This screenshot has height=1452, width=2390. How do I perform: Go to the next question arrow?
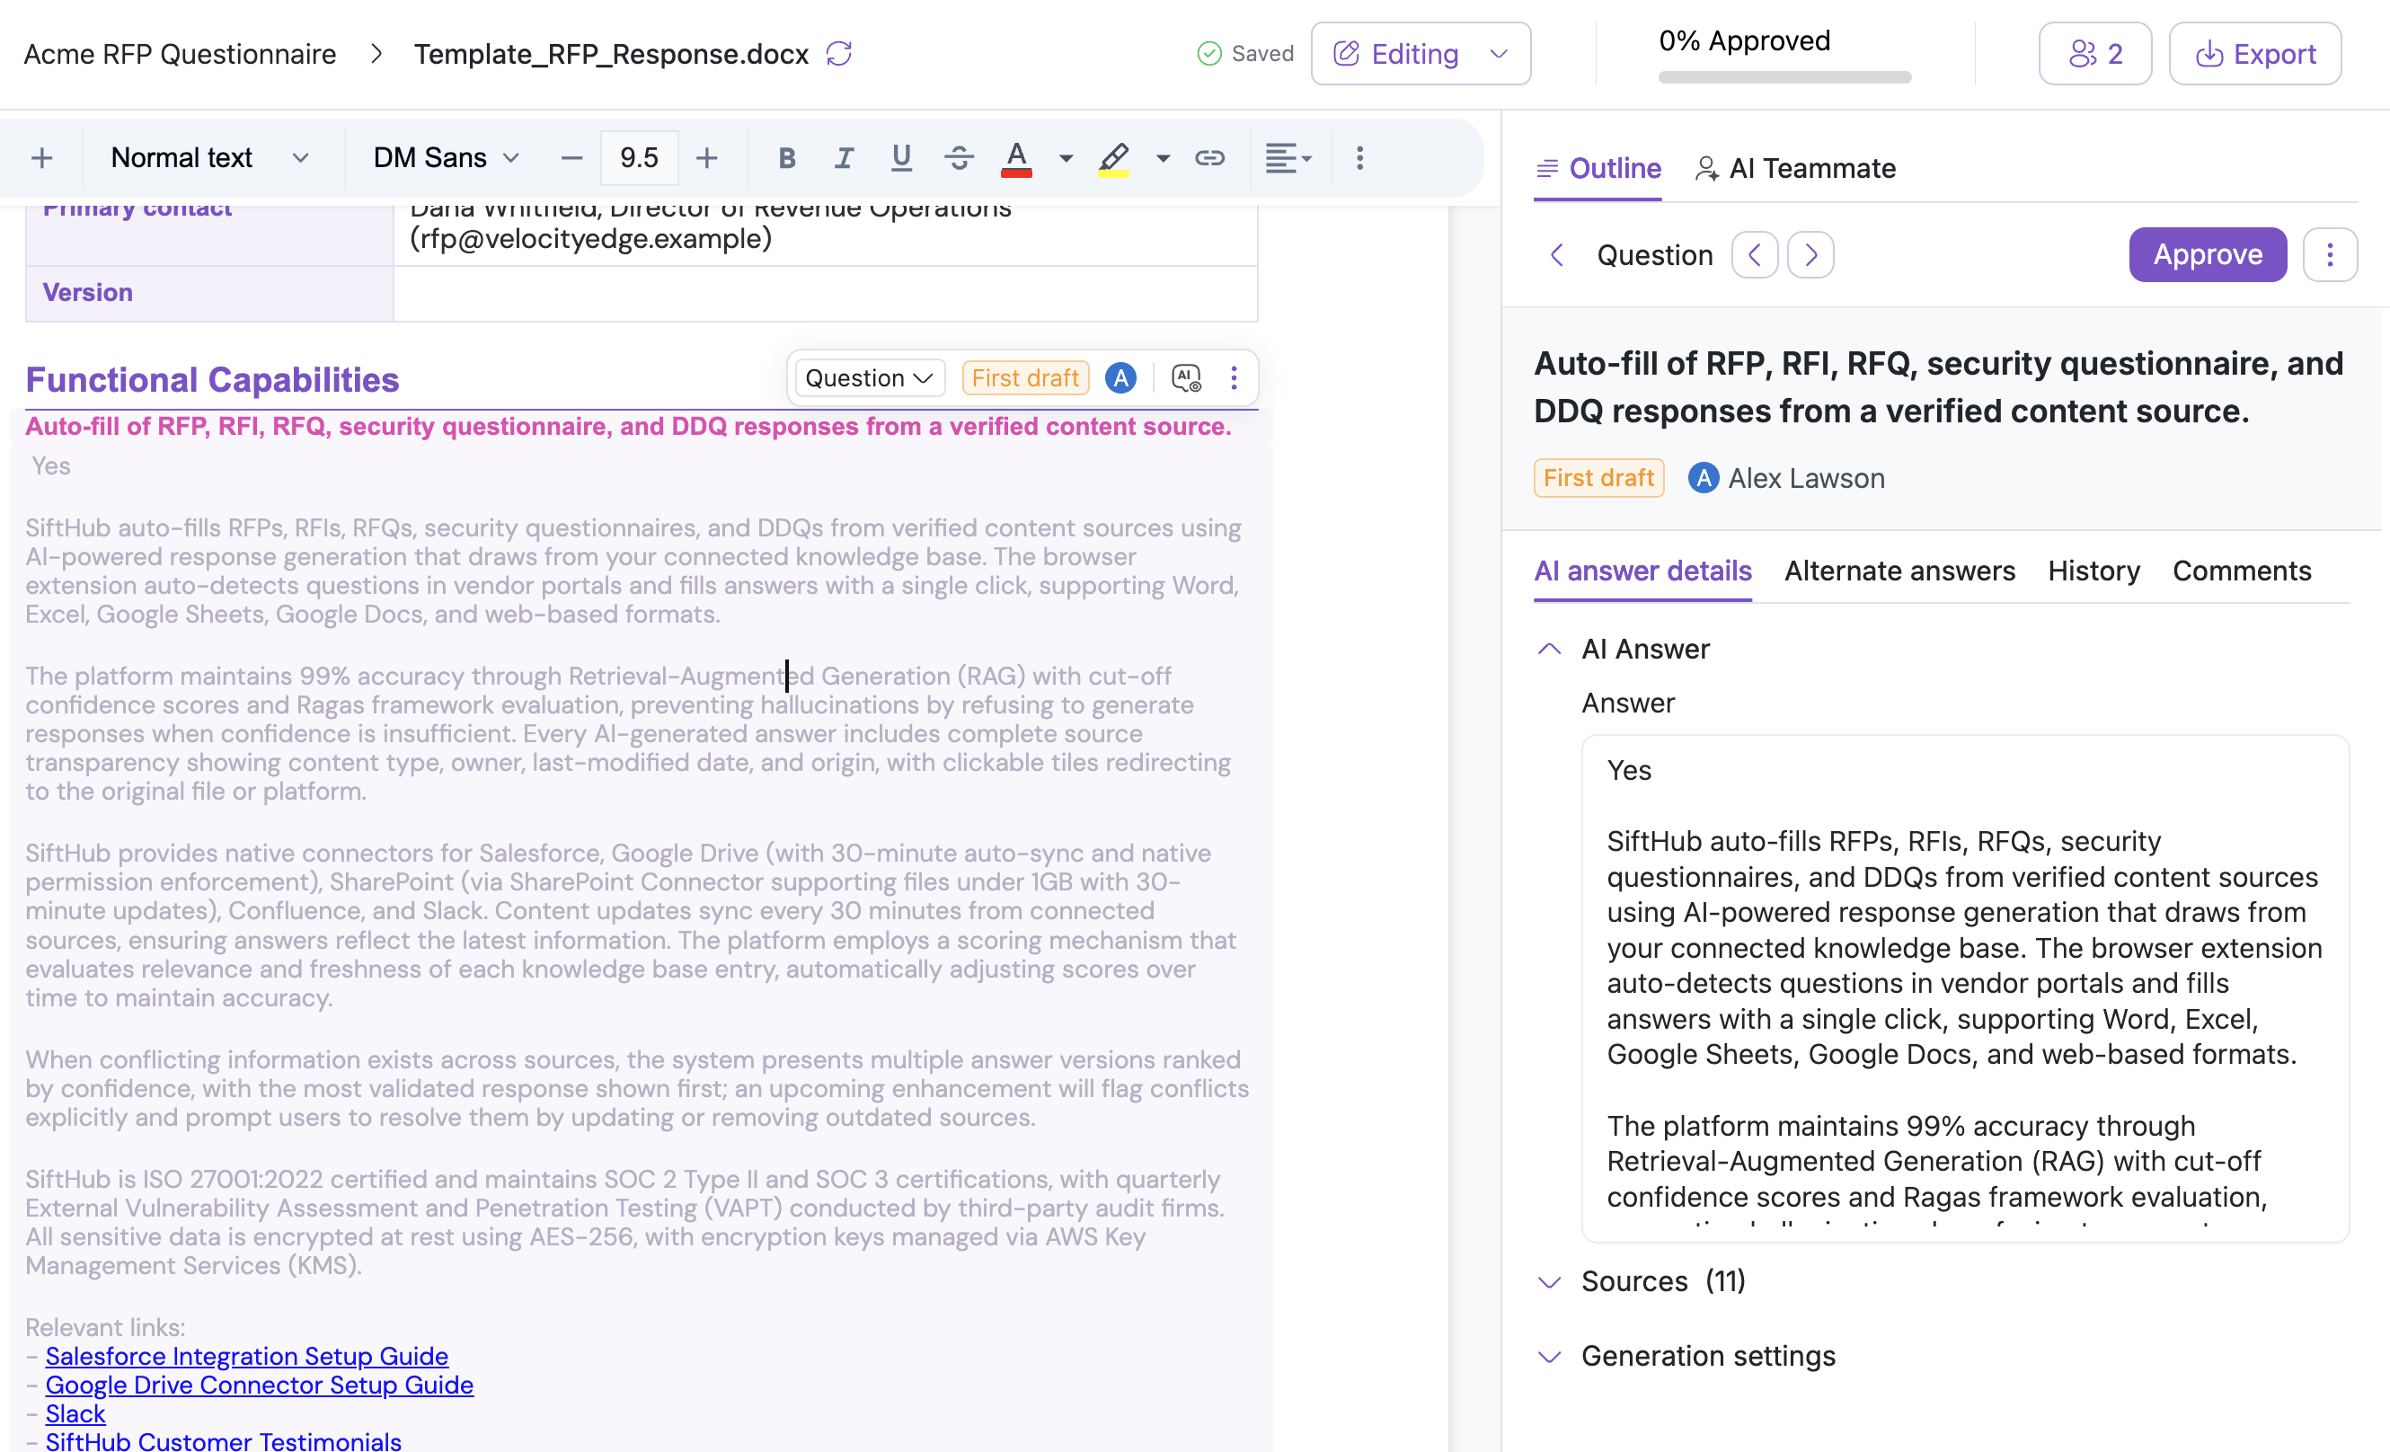[x=1810, y=255]
